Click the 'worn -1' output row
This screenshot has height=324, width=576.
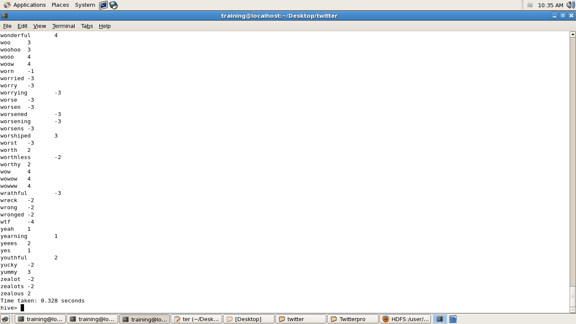pyautogui.click(x=17, y=71)
